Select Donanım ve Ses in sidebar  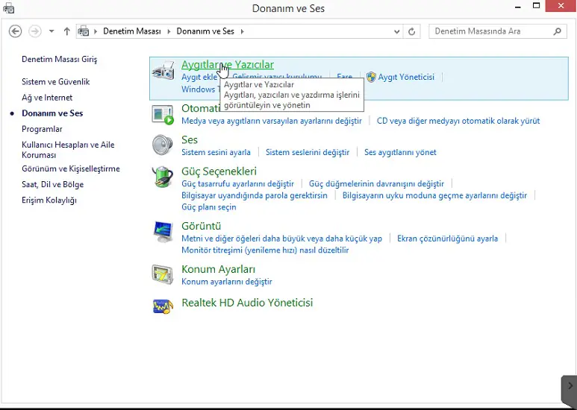point(52,113)
